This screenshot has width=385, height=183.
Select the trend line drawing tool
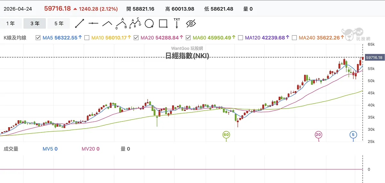pyautogui.click(x=79, y=24)
